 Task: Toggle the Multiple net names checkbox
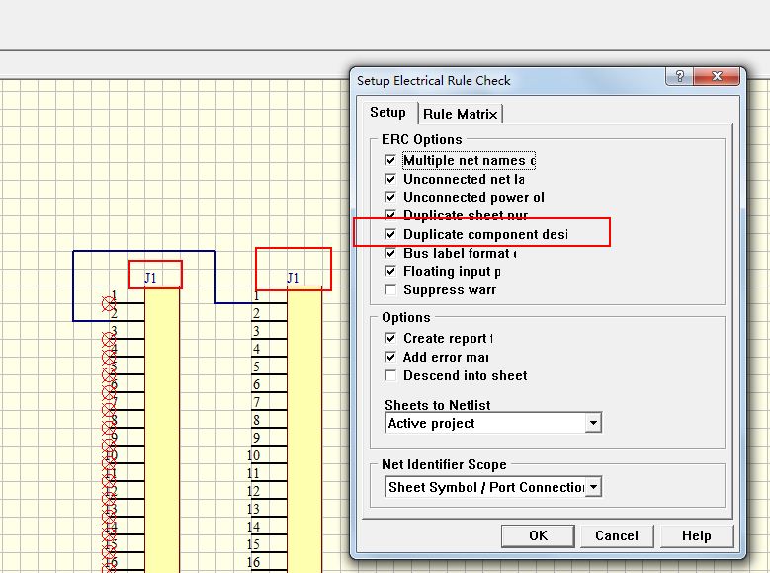click(390, 161)
